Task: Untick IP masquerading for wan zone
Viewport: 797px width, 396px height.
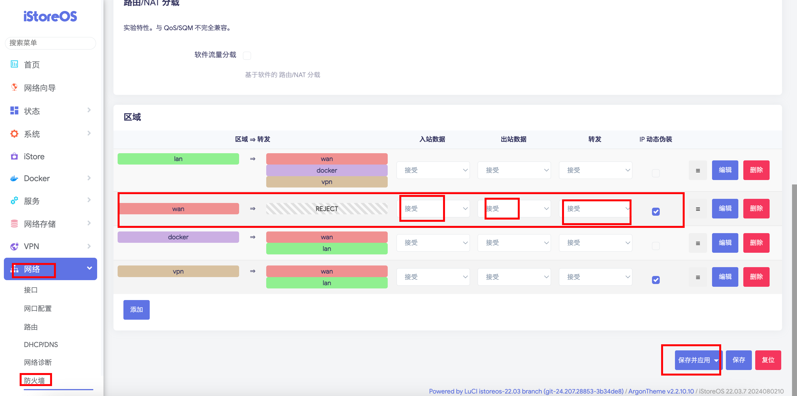Action: pos(655,212)
